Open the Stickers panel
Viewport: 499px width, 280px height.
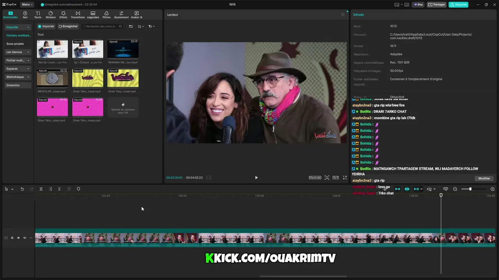[x=51, y=15]
